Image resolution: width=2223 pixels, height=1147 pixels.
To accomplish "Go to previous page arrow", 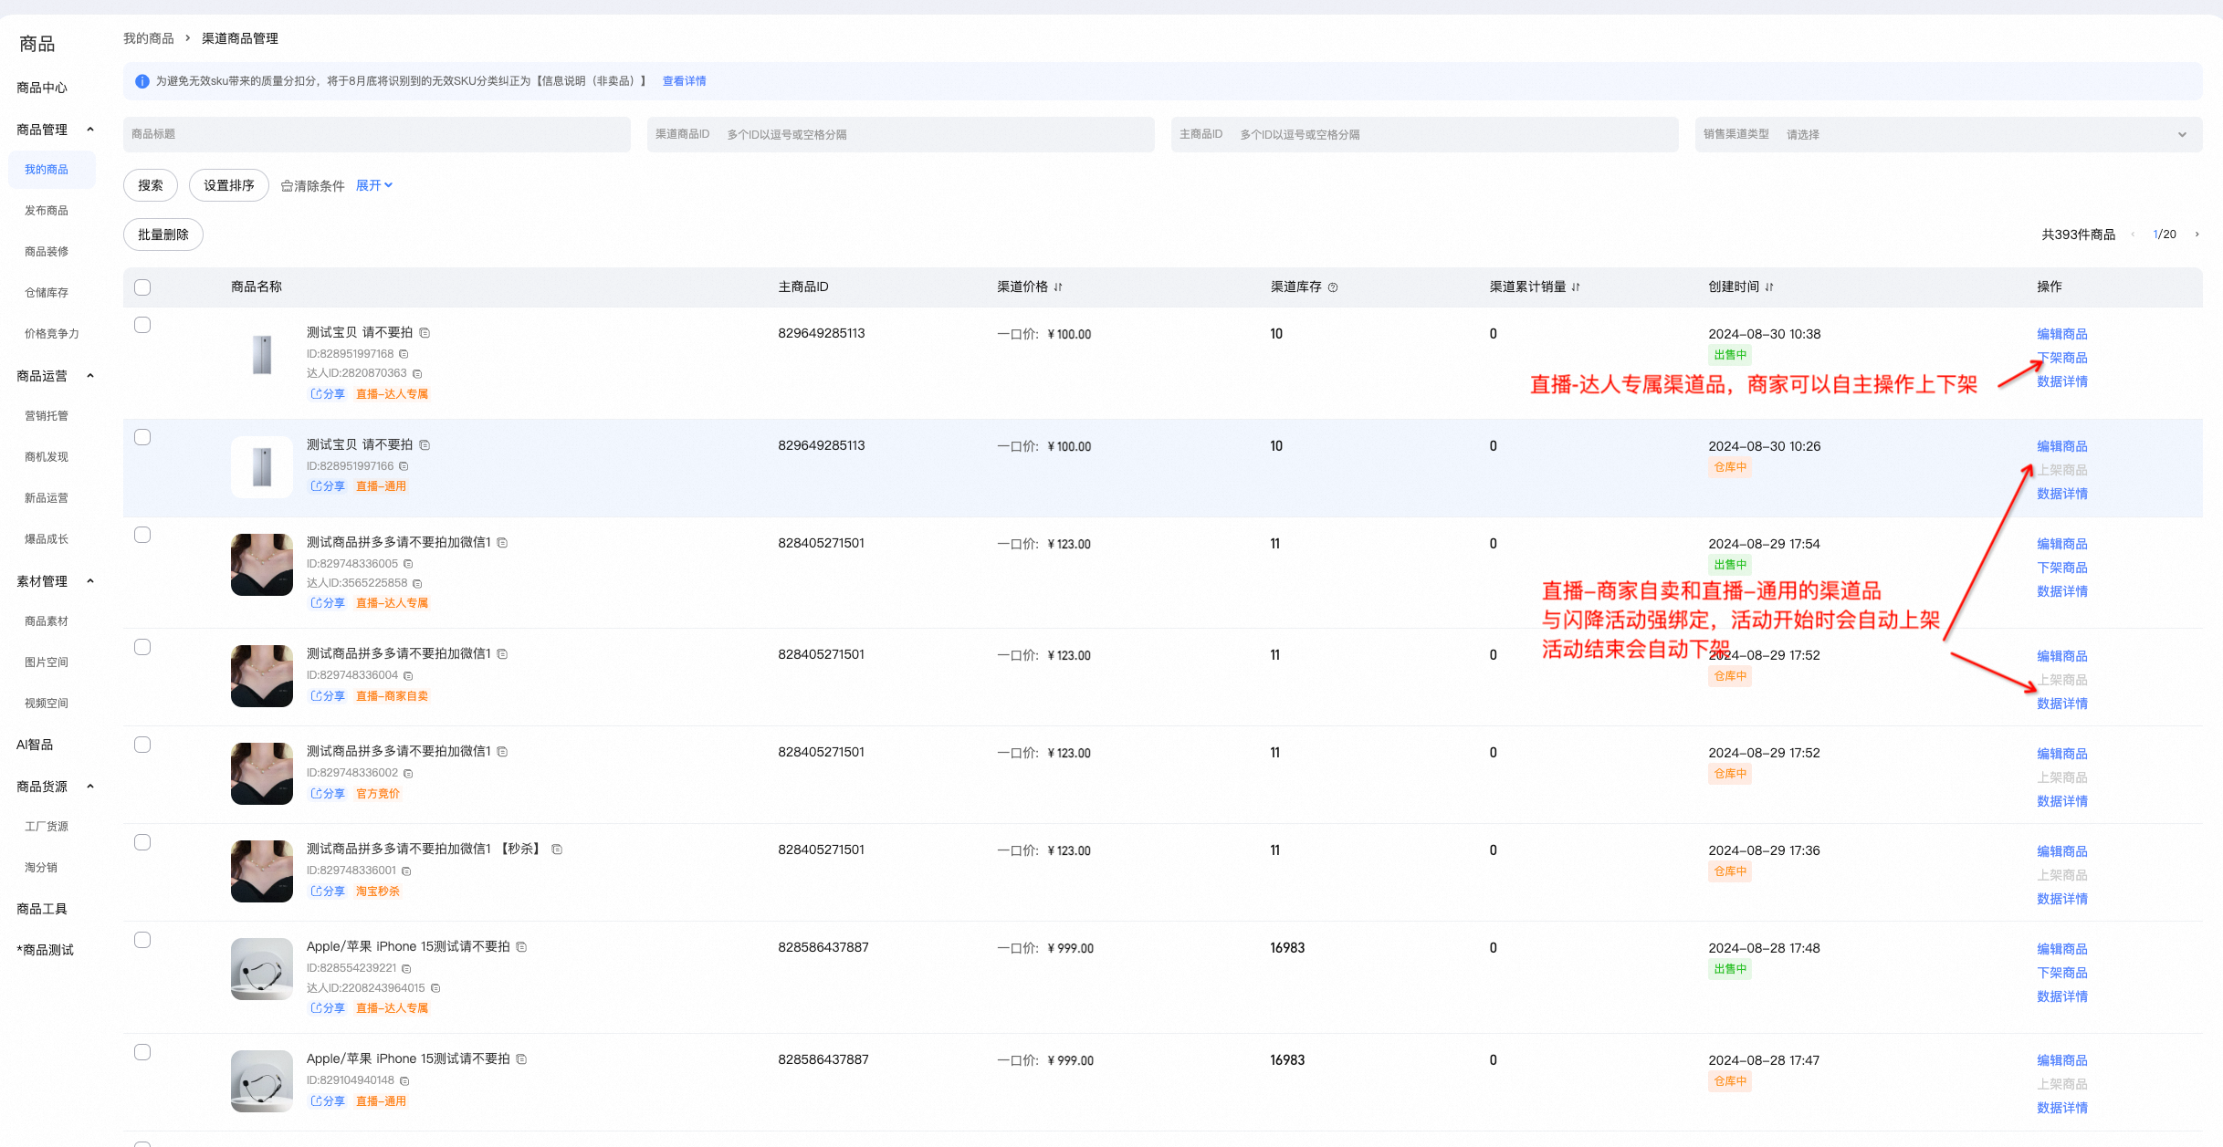I will click(2133, 235).
